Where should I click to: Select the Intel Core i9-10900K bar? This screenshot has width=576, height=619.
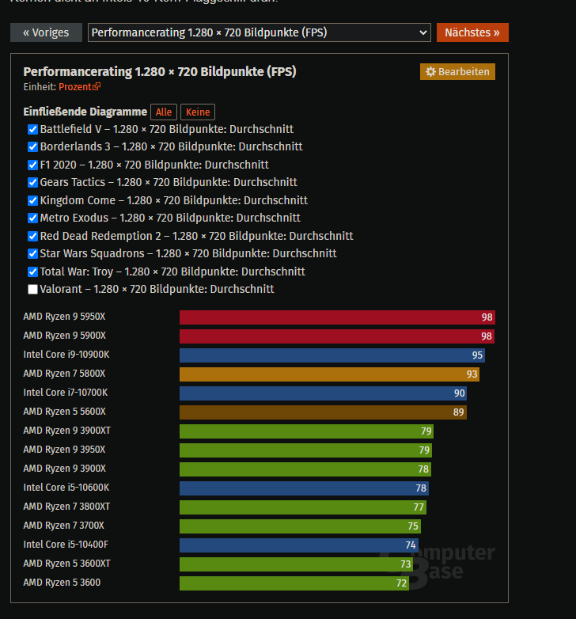(x=332, y=355)
